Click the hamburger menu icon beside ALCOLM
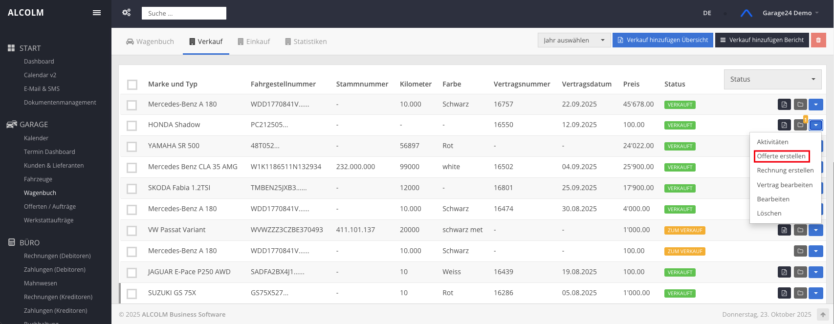Image resolution: width=834 pixels, height=324 pixels. click(97, 13)
